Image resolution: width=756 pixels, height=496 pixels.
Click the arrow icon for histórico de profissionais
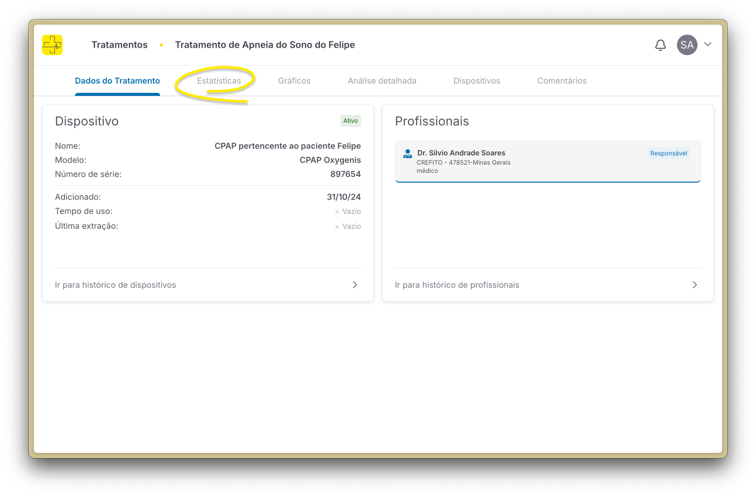694,285
